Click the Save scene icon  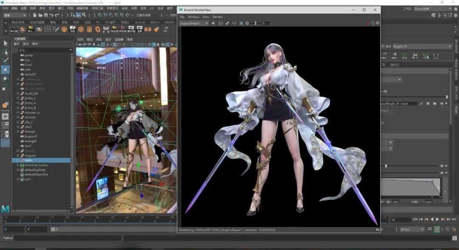(x=45, y=15)
